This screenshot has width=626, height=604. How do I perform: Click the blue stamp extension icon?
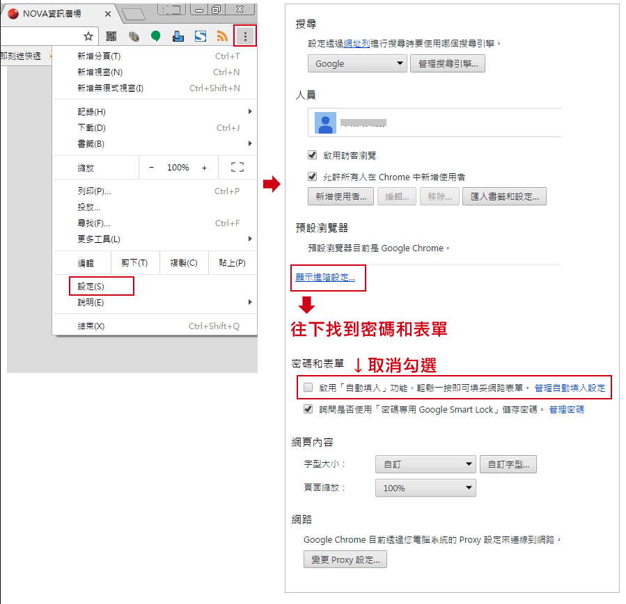178,37
